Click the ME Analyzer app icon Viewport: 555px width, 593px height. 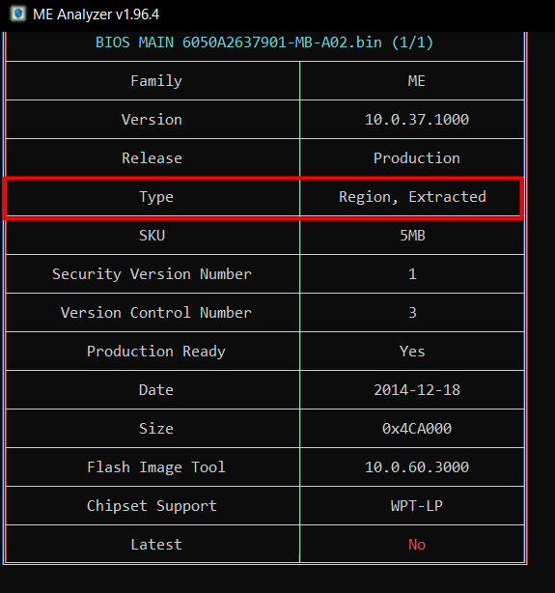(17, 14)
